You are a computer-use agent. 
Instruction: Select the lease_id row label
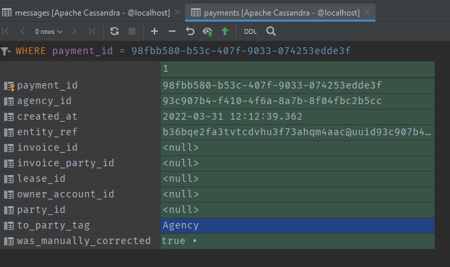(41, 178)
